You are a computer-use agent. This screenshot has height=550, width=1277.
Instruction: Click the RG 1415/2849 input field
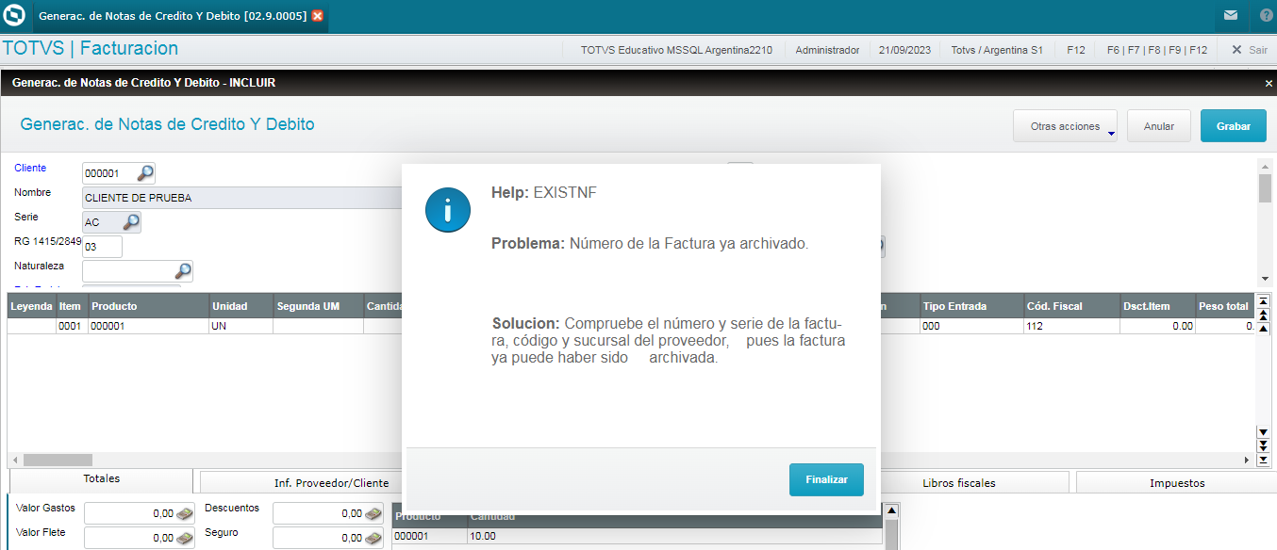tap(102, 247)
